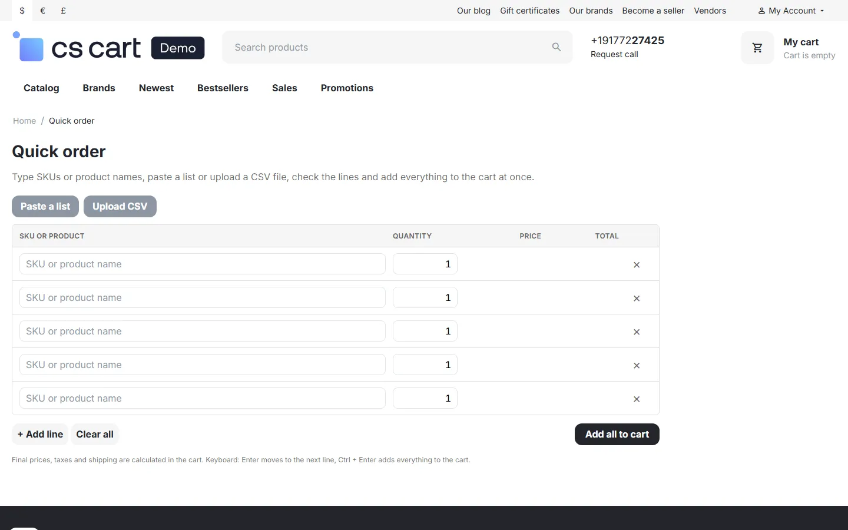Switch currency to pounds
The image size is (848, 530).
point(63,11)
